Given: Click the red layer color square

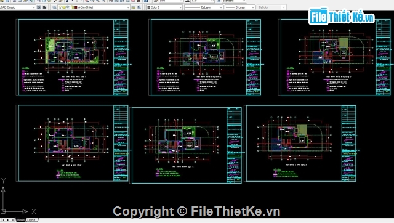Looking at the screenshot, I should (76, 7).
